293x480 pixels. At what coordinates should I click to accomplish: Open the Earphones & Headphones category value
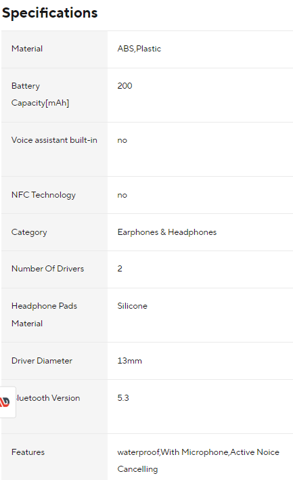click(167, 232)
